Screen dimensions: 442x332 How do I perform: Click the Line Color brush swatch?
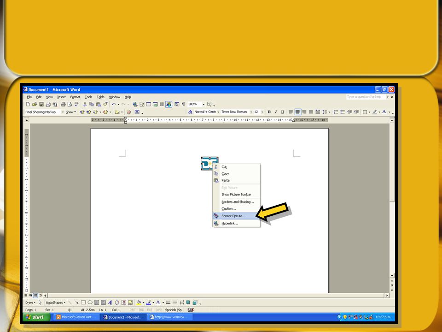[x=149, y=302]
